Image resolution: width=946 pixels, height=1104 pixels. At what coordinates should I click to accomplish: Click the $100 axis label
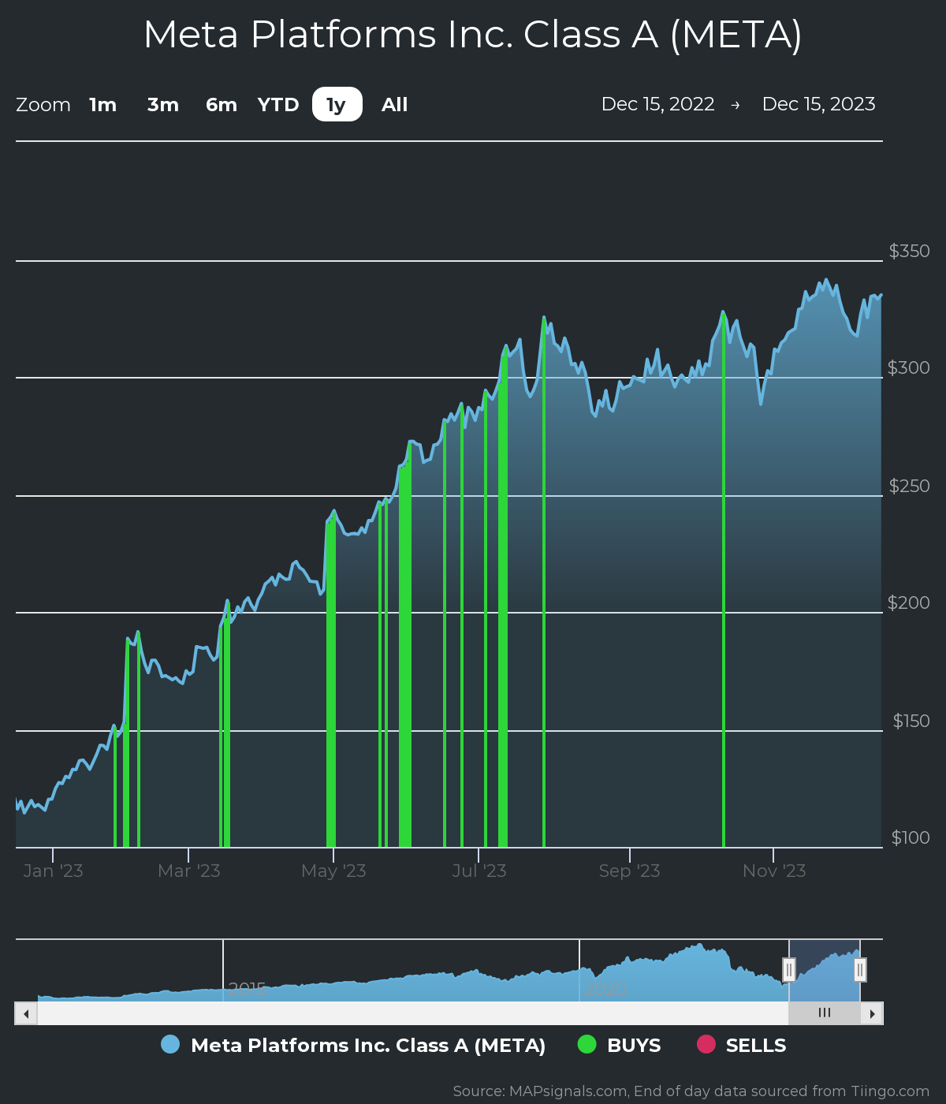[x=911, y=837]
